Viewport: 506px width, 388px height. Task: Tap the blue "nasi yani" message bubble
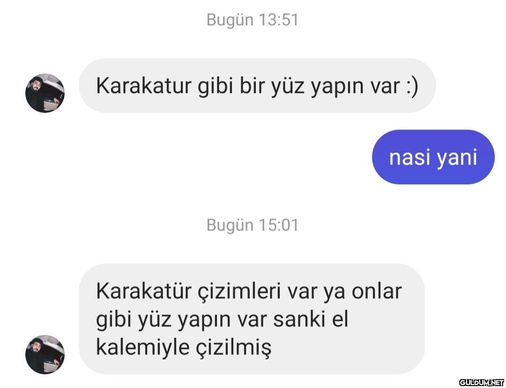433,157
